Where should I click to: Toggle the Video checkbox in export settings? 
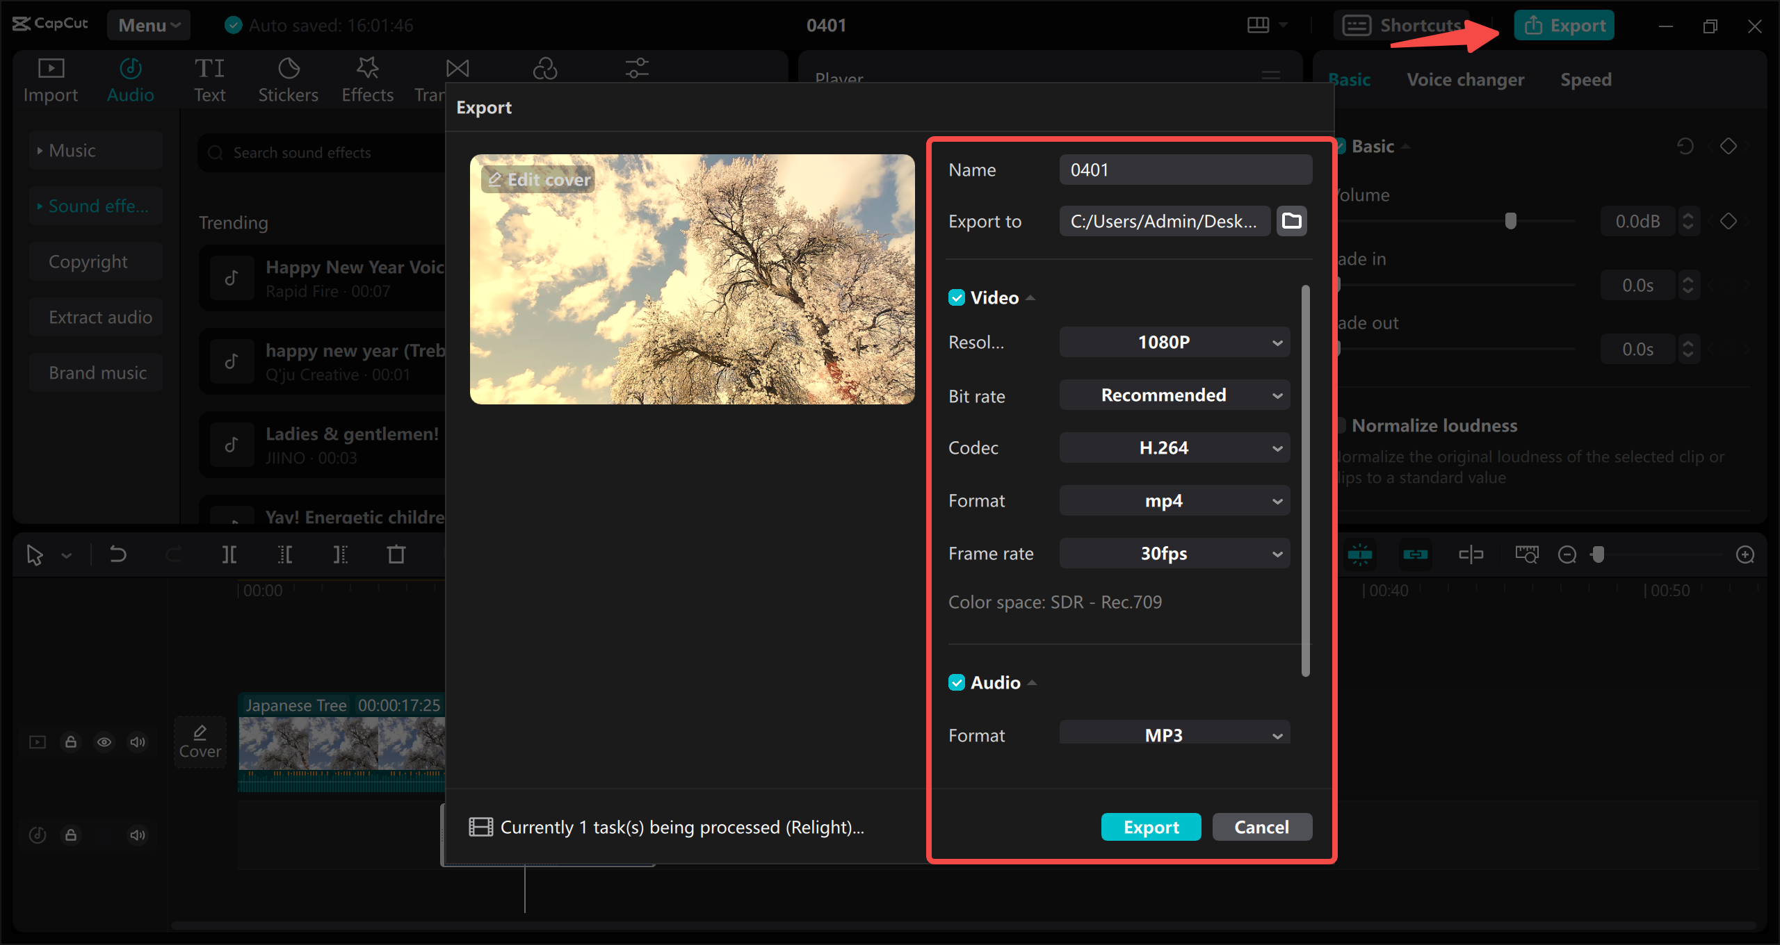coord(956,297)
